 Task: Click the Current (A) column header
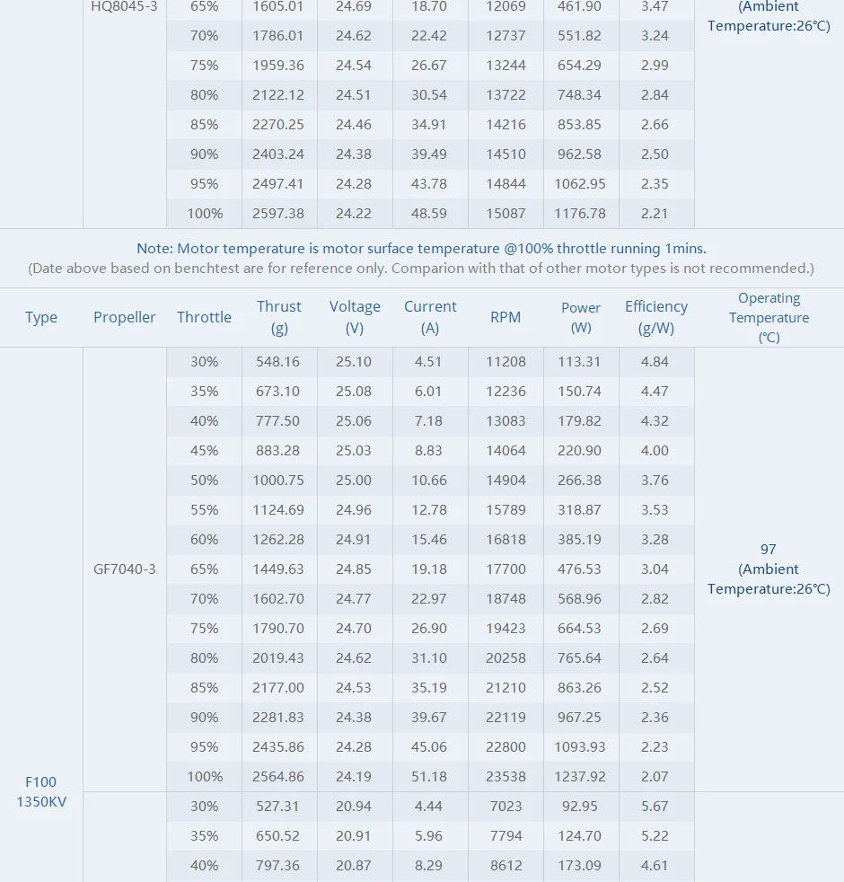430,317
